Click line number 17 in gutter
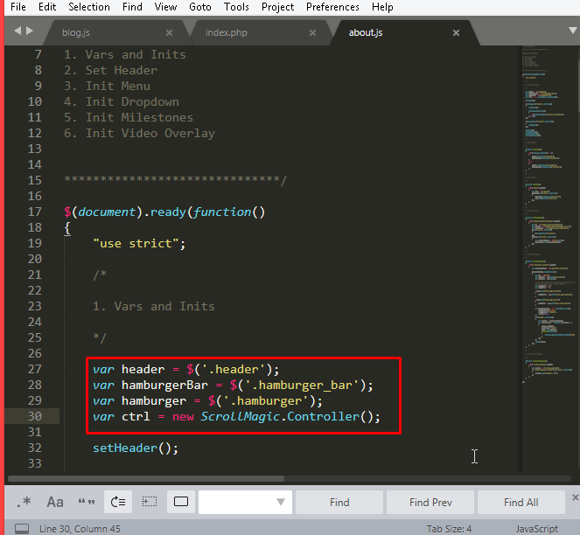The image size is (580, 535). click(35, 212)
